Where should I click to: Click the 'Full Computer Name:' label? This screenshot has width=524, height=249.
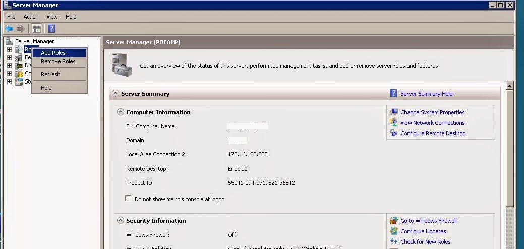[151, 126]
